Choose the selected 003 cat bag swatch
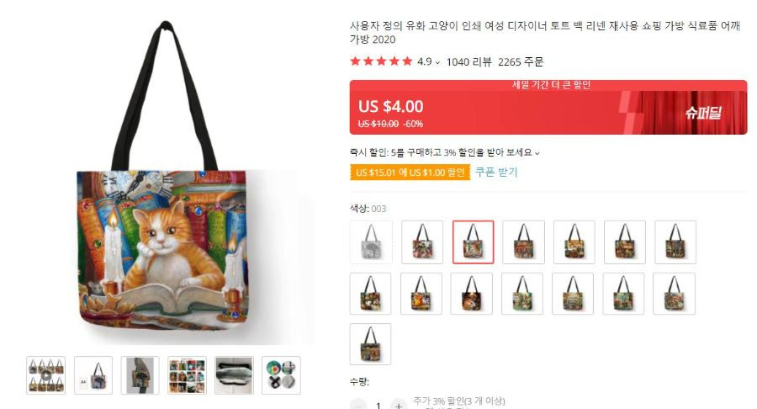The image size is (757, 409). (x=473, y=242)
